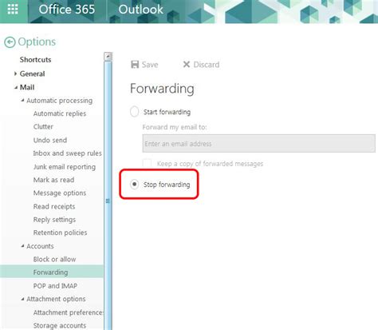This screenshot has height=330, width=378.
Task: Collapse the Mail section arrow
Action: [16, 87]
